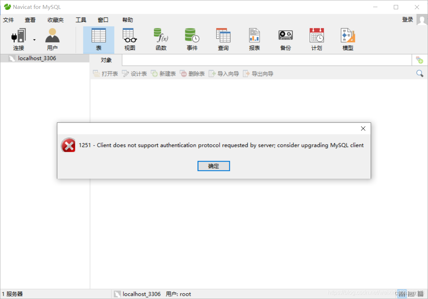Click 打开表 (Open Table) button
The width and height of the screenshot is (428, 299).
click(x=105, y=74)
